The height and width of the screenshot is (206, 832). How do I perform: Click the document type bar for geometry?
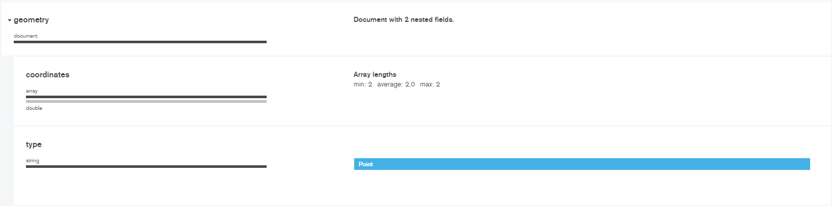point(140,42)
